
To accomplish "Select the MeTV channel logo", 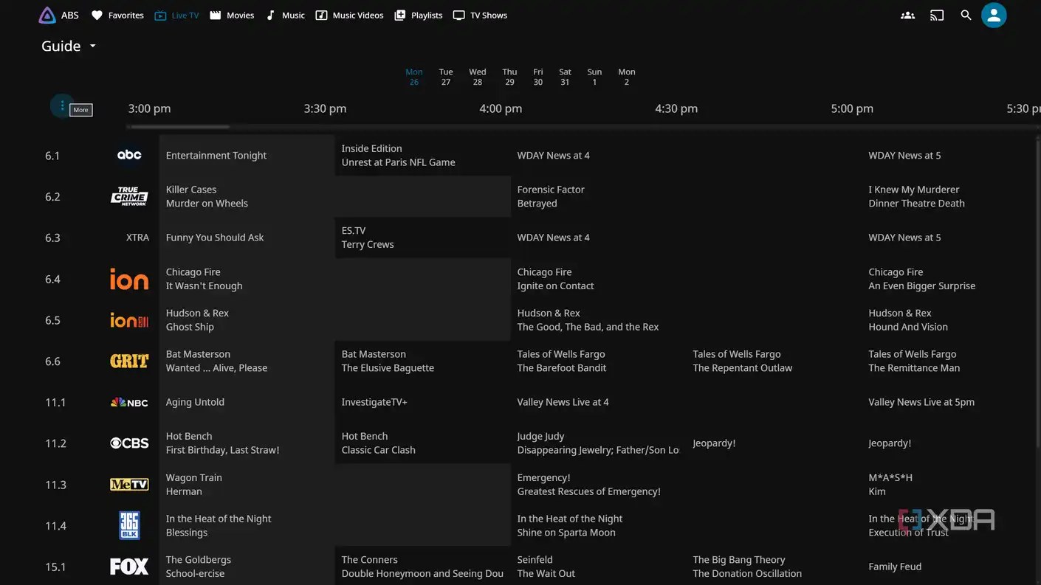I will [x=129, y=485].
